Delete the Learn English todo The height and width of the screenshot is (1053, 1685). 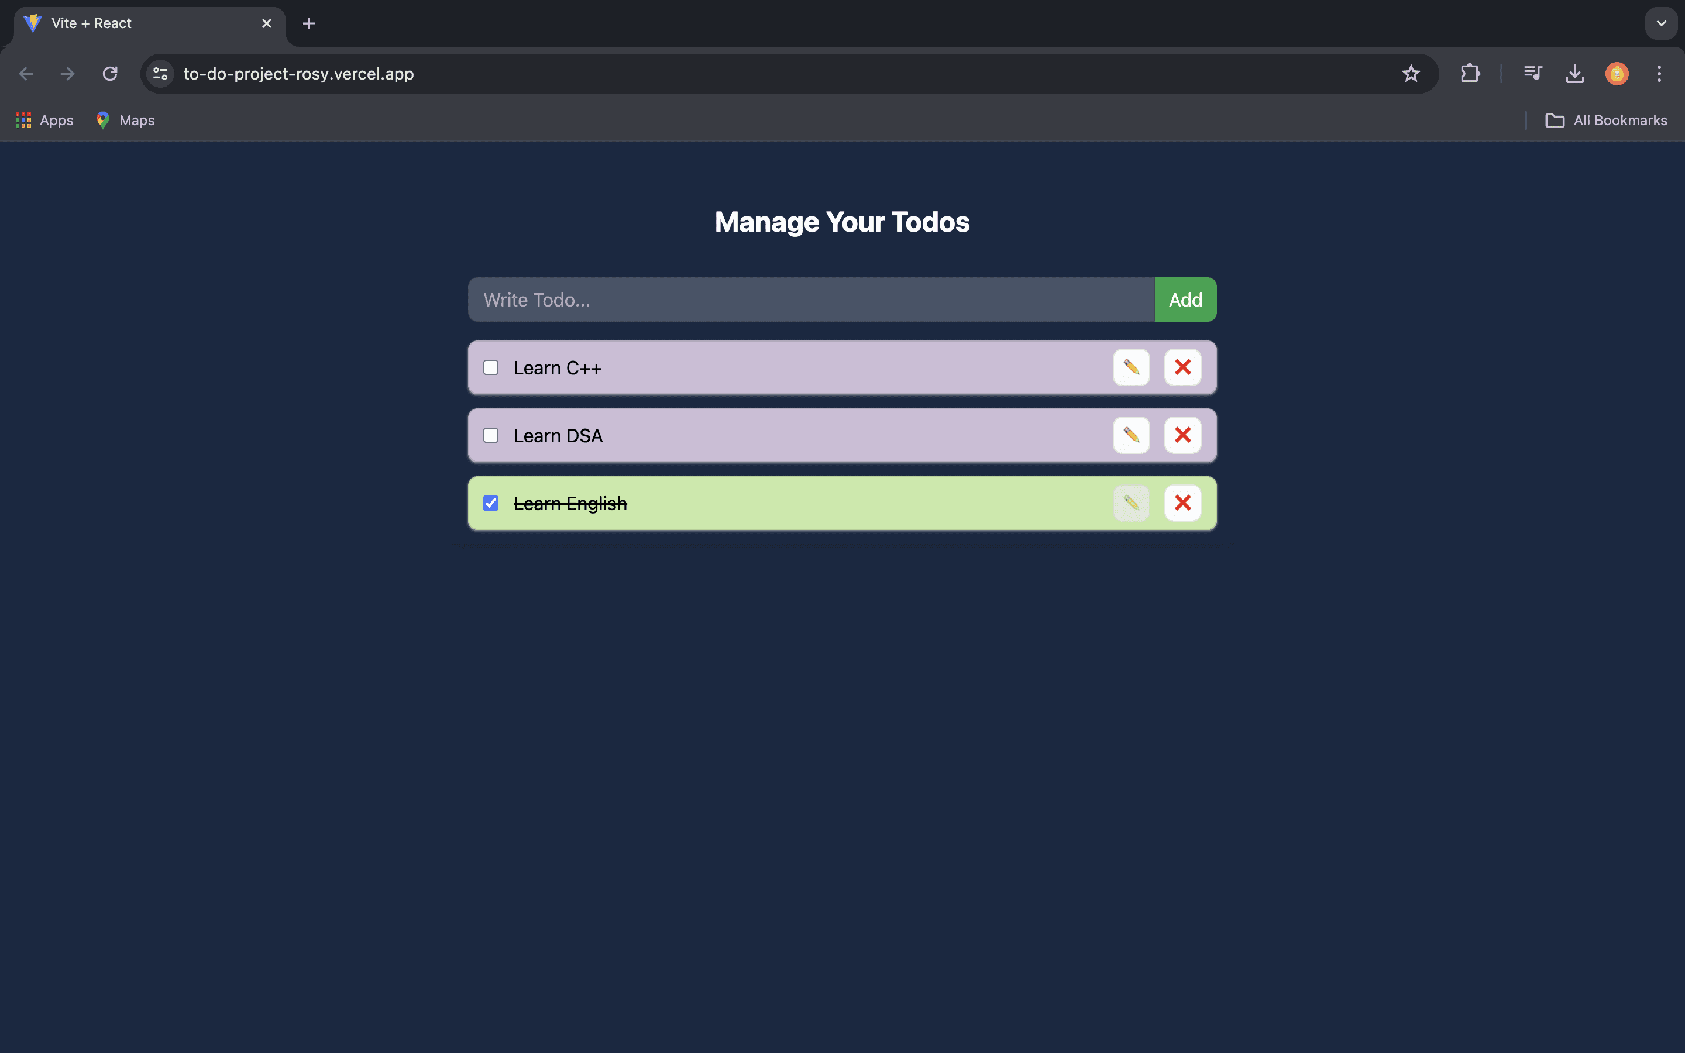[x=1182, y=503]
